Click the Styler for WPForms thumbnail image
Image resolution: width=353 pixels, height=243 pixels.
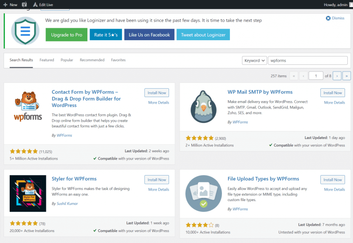click(x=28, y=194)
